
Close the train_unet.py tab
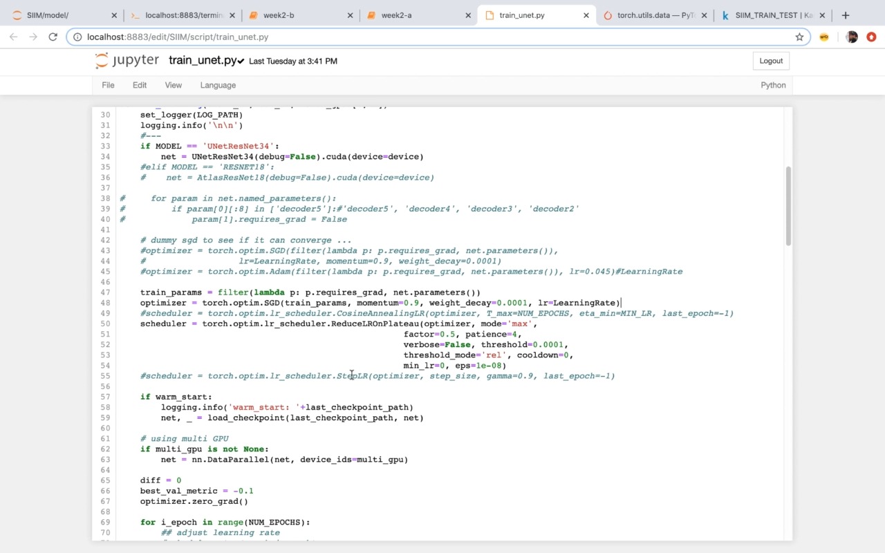(586, 15)
